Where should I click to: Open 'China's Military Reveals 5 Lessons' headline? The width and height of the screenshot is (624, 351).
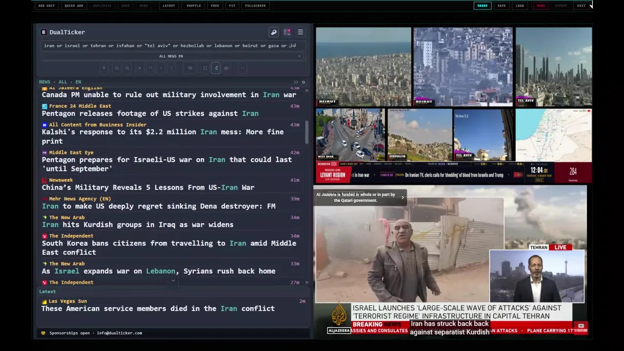[148, 188]
